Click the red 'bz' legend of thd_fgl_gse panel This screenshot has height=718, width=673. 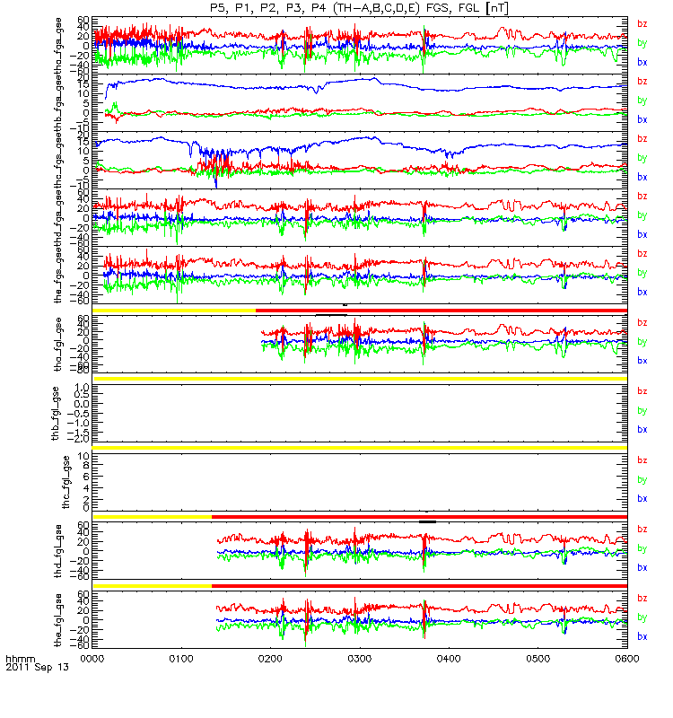tap(642, 530)
